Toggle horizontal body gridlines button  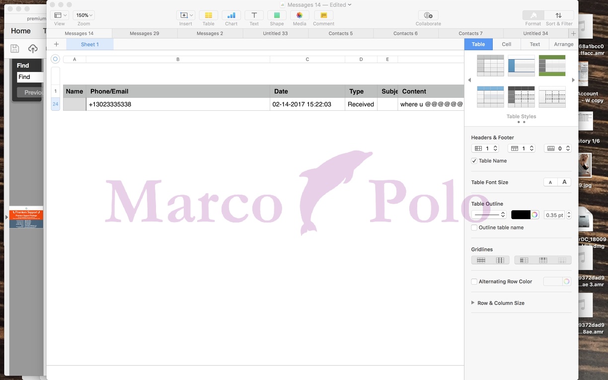(x=481, y=260)
